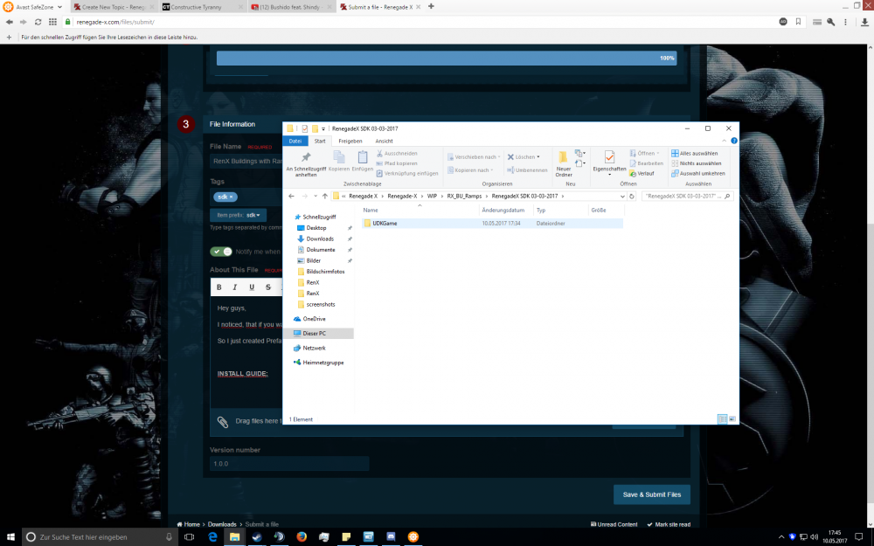Toggle quick access toolbar properties checkbox icon
Screen dimensions: 874x546
click(305, 128)
